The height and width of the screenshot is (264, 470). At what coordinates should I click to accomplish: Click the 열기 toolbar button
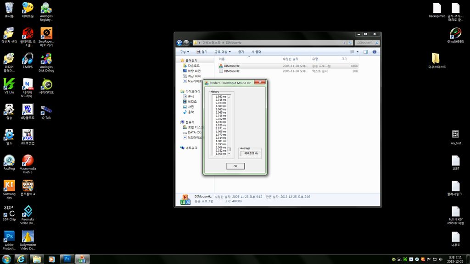pyautogui.click(x=202, y=52)
